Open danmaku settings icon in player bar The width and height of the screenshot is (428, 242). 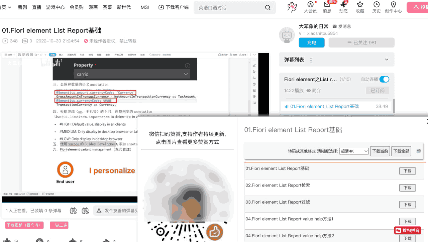tap(85, 211)
